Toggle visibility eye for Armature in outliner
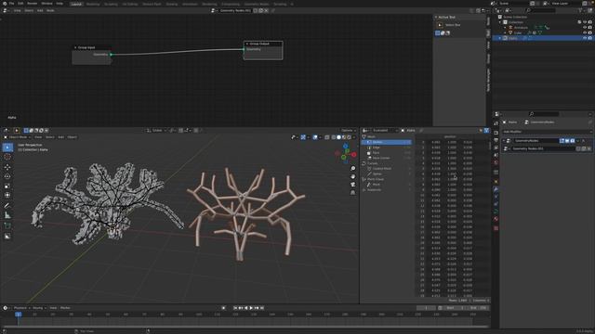 pos(585,28)
